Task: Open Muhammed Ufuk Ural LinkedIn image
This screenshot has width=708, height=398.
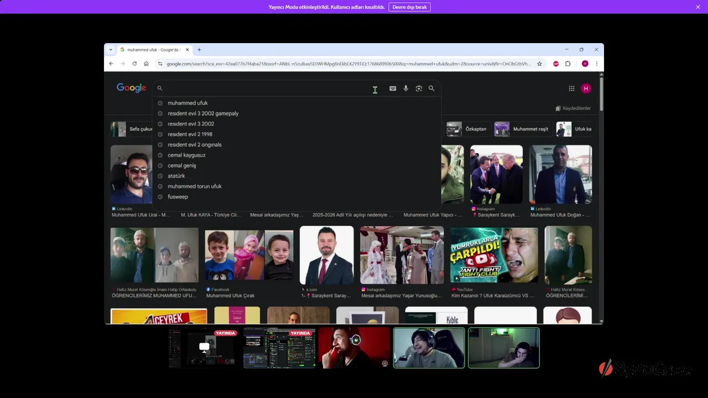Action: click(x=131, y=175)
